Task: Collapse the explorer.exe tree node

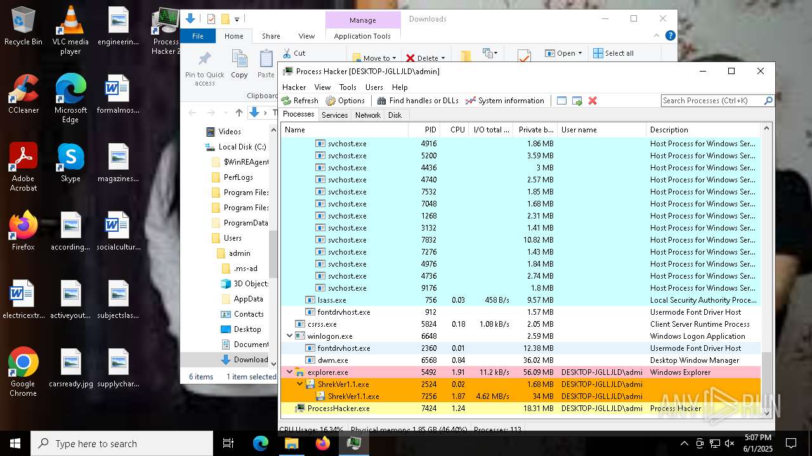Action: point(290,372)
